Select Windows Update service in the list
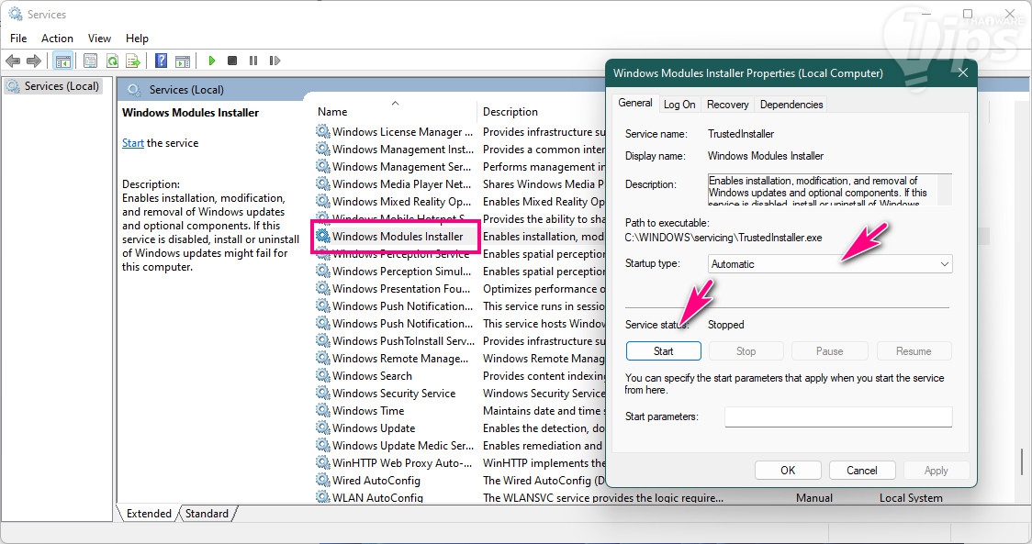Screen dimensions: 1032x544 (x=374, y=428)
